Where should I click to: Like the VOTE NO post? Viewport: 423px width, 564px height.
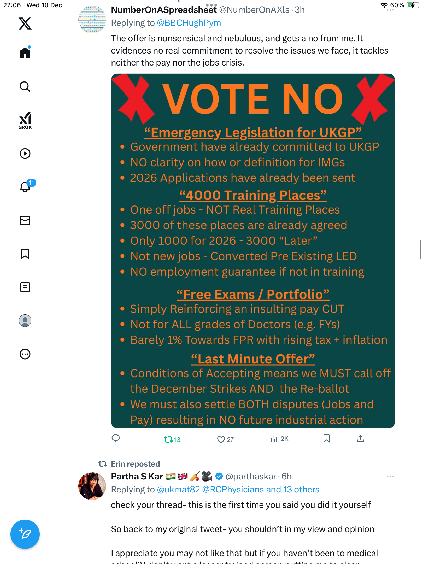point(221,439)
